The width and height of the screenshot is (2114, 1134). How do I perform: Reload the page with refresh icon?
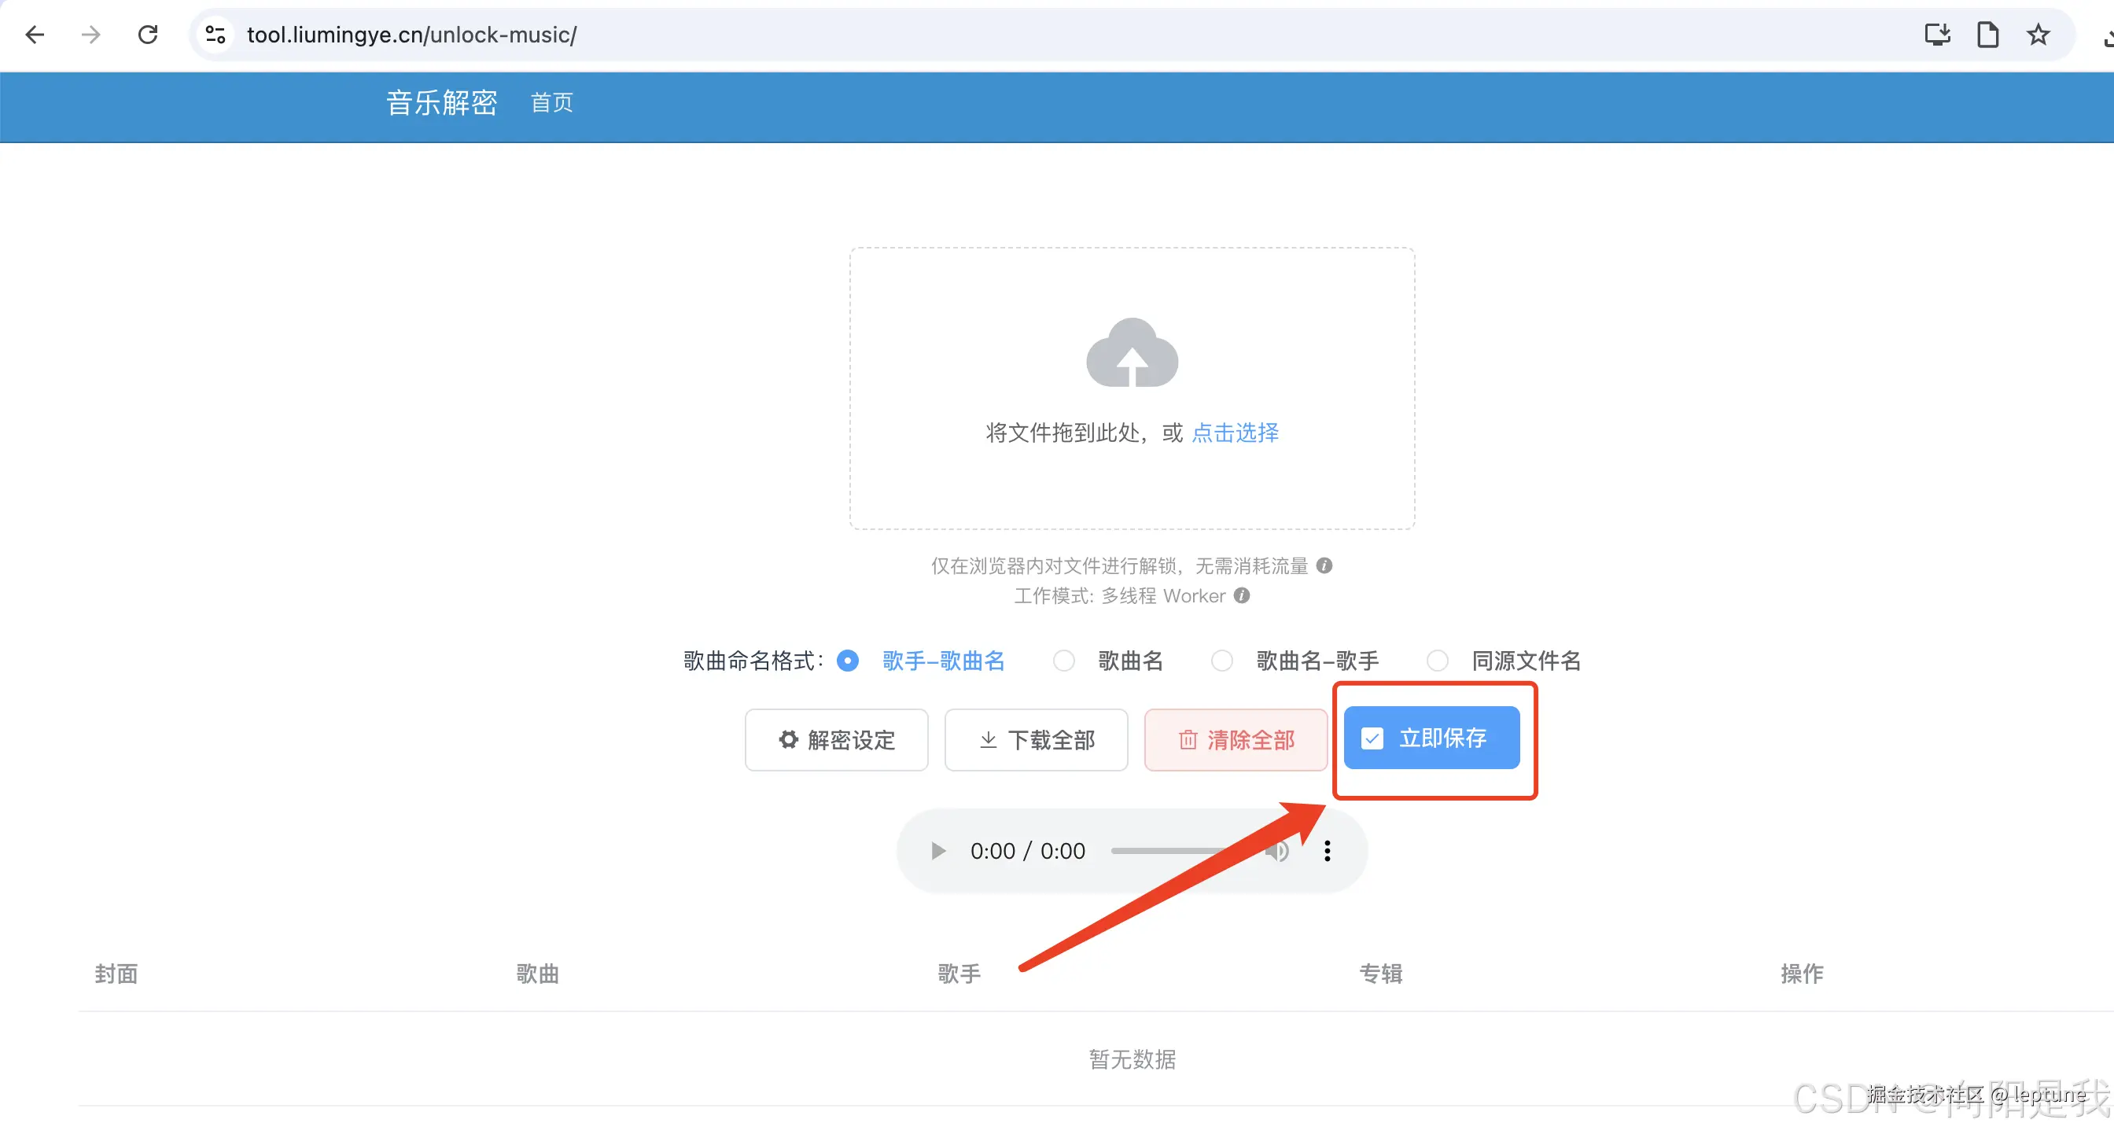coord(148,35)
